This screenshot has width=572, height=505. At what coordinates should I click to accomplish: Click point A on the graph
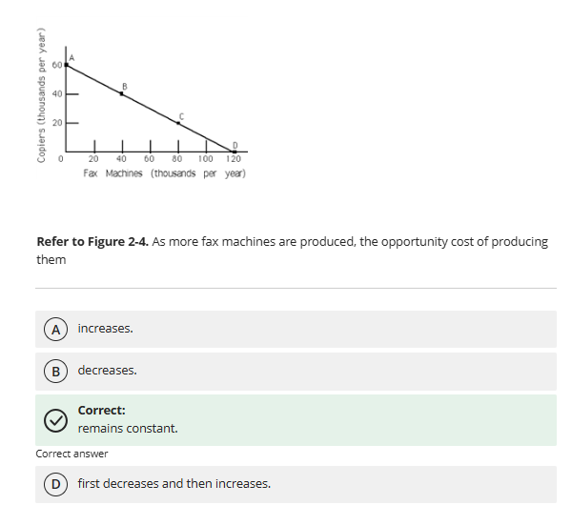click(x=67, y=65)
